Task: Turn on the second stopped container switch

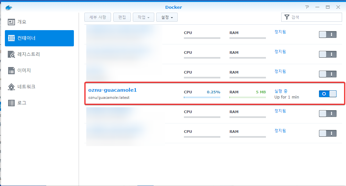Action: (x=328, y=54)
